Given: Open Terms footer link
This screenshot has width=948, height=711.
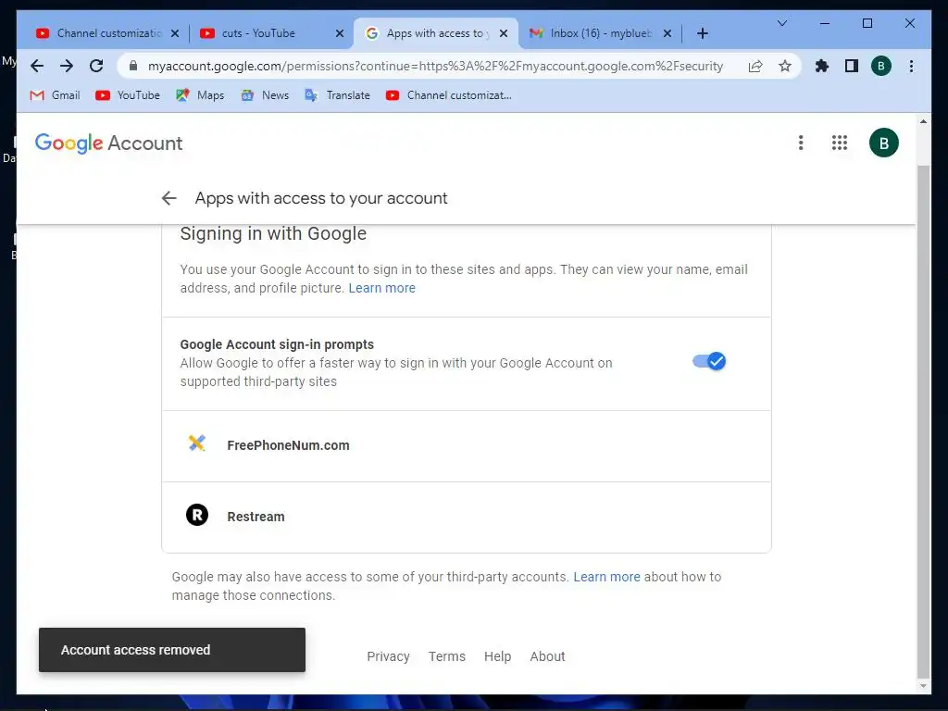Looking at the screenshot, I should click(x=447, y=656).
